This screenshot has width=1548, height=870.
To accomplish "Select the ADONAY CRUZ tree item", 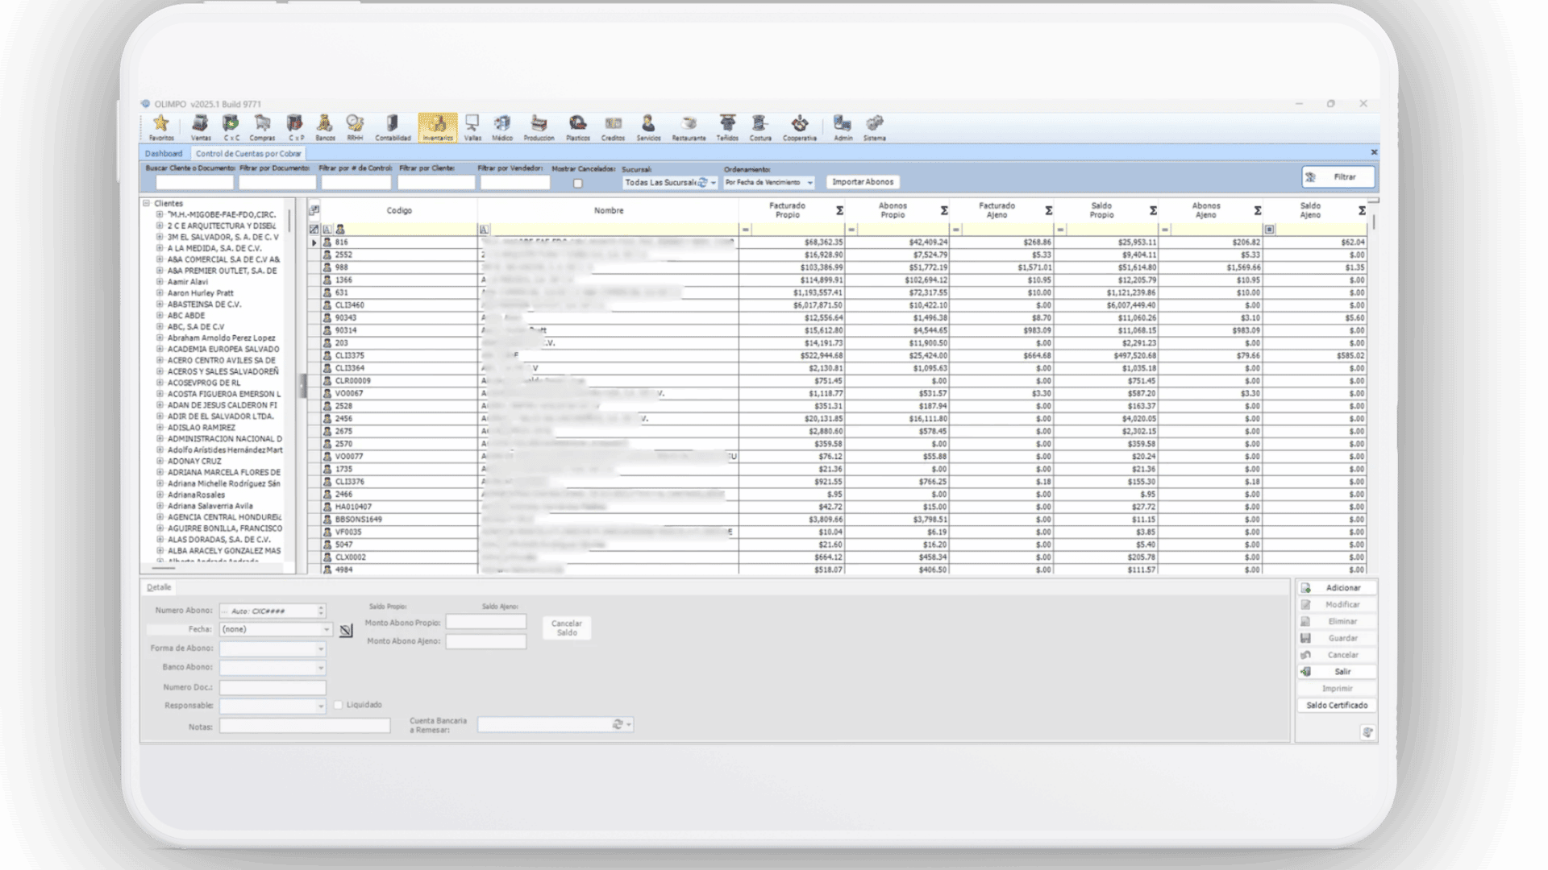I will click(194, 462).
